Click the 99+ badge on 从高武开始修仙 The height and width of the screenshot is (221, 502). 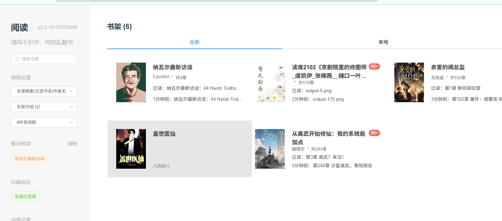pyautogui.click(x=374, y=133)
